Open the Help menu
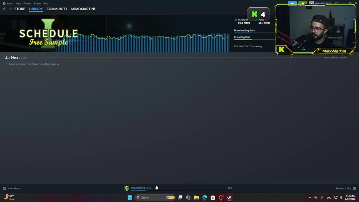Screen dimensions: 359x202 [46, 3]
